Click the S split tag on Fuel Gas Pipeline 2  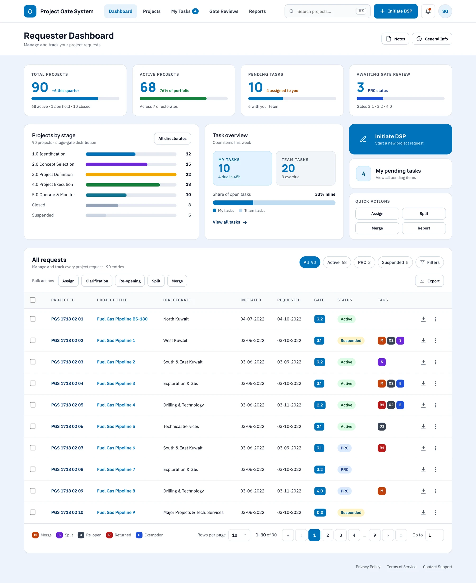tap(382, 362)
